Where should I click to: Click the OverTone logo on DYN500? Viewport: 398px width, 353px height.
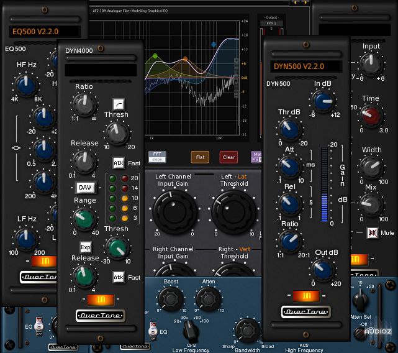point(306,312)
